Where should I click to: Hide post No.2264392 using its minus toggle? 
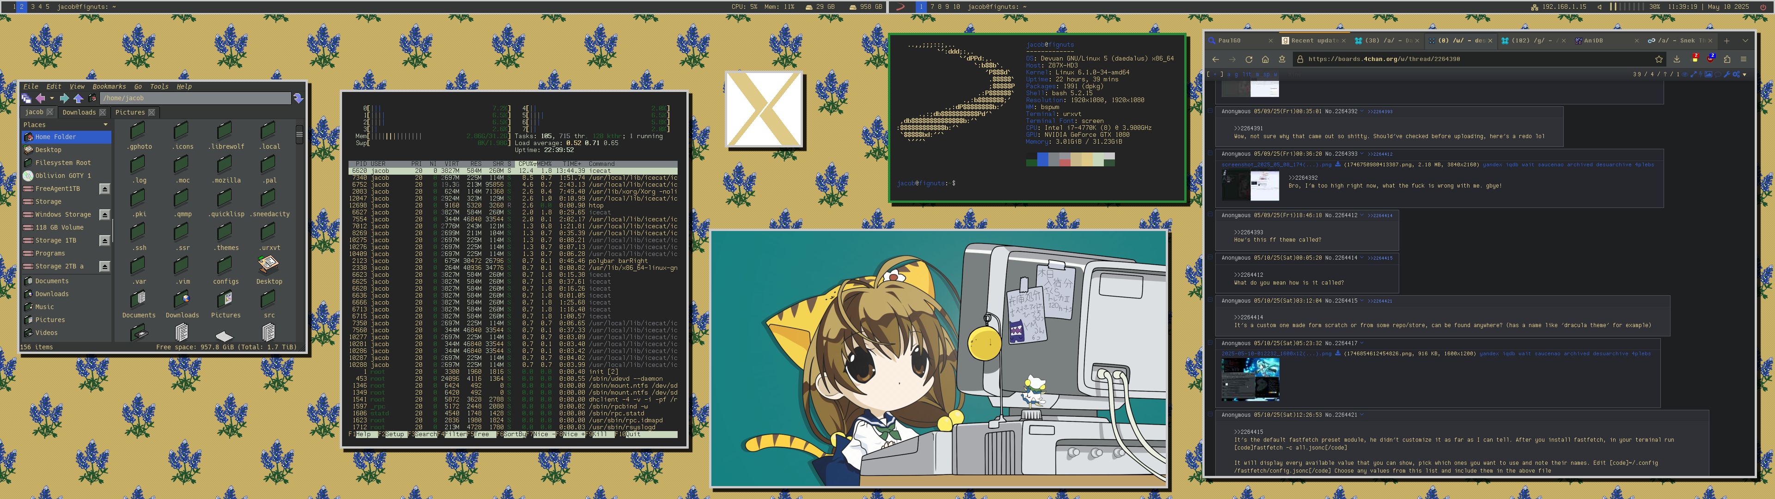[x=1211, y=111]
